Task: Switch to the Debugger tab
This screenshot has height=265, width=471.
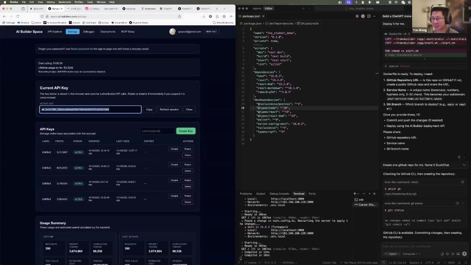Action: click(89, 31)
